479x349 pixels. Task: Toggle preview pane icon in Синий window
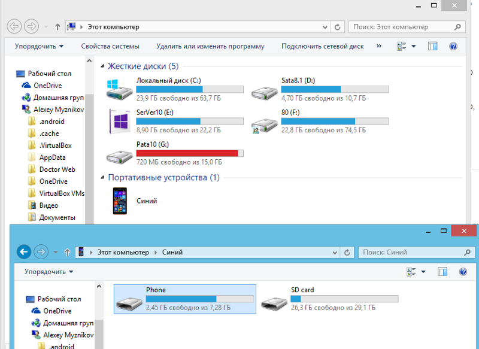click(442, 272)
